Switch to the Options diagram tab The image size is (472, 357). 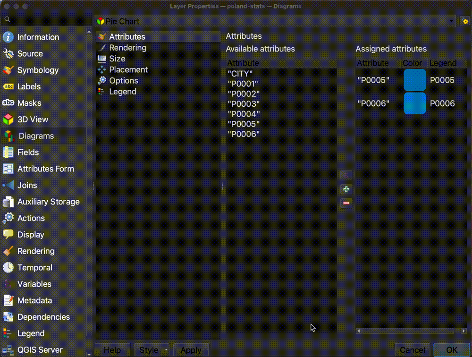[x=159, y=80]
